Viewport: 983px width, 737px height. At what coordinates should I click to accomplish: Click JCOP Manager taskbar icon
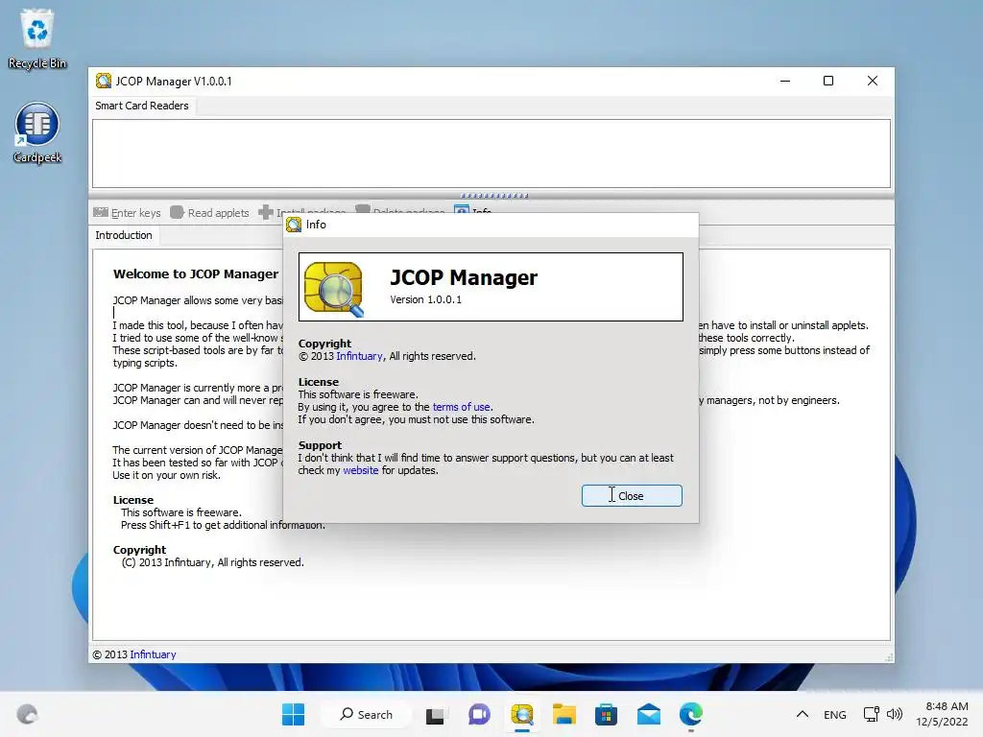coord(521,714)
